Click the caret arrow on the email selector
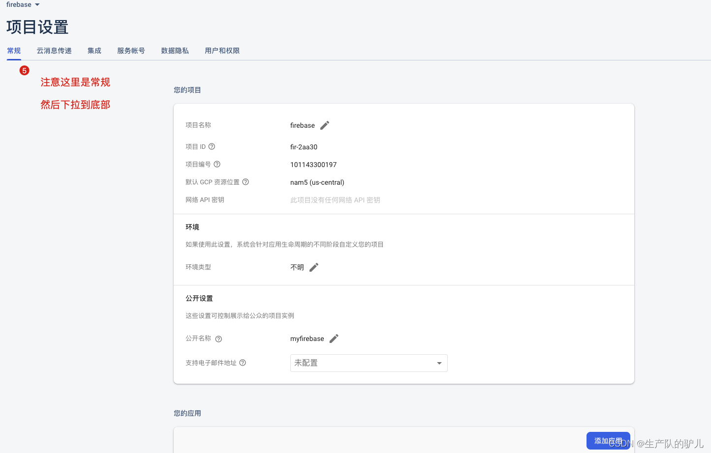The image size is (711, 453). [438, 363]
